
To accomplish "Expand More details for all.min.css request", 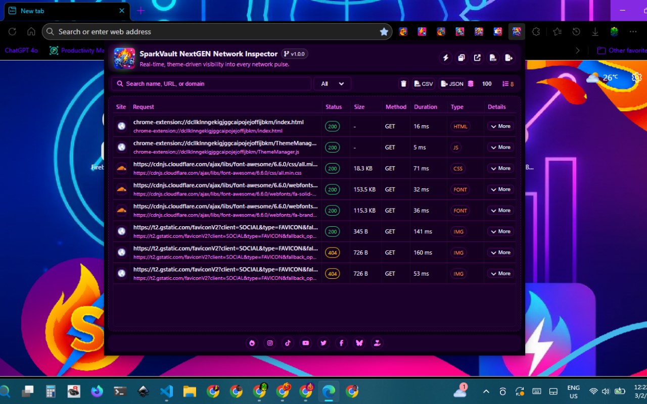I will click(500, 168).
